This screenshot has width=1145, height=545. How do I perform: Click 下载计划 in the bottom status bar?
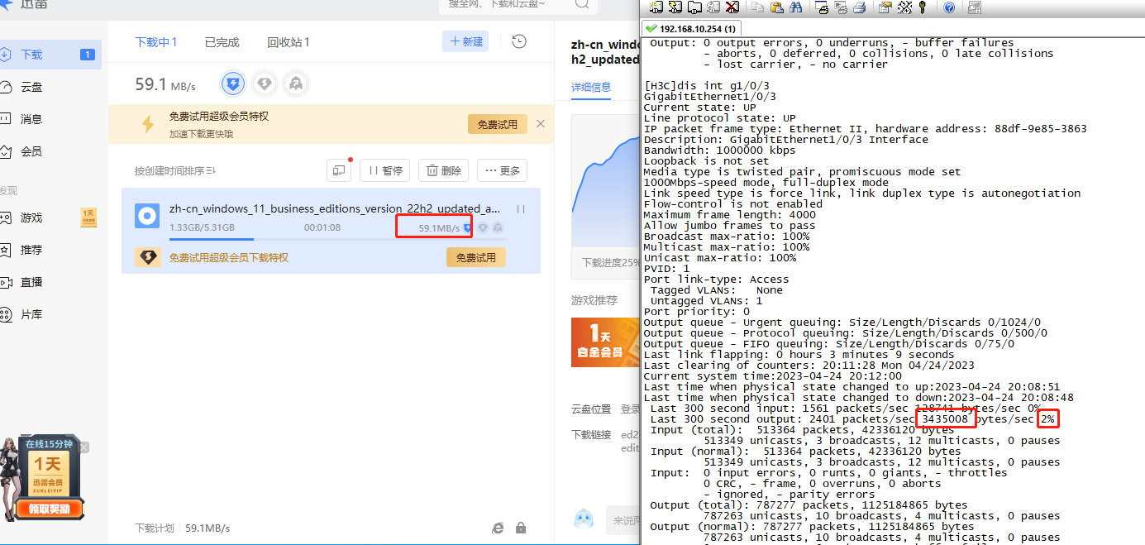(x=154, y=528)
